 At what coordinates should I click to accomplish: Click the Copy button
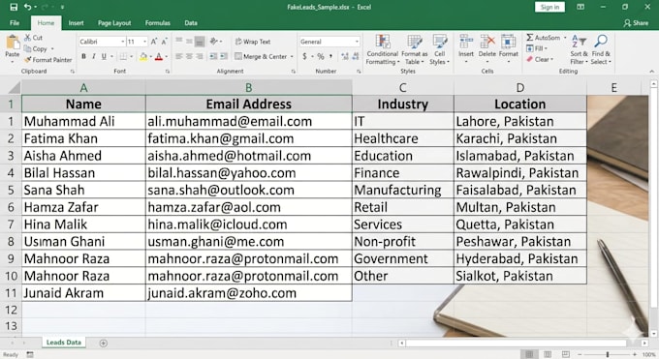pos(36,48)
